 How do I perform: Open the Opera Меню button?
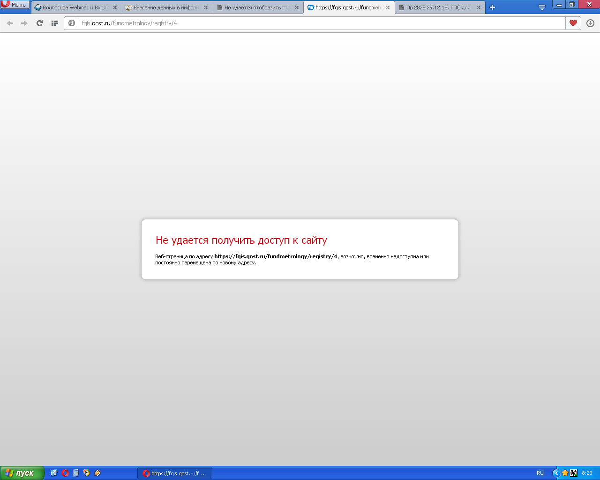(x=15, y=5)
